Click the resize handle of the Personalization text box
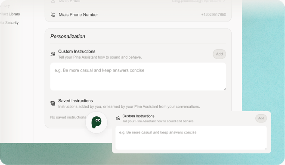 [x=225, y=89]
